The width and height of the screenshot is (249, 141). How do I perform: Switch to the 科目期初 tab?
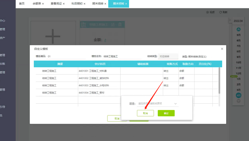pos(77,4)
